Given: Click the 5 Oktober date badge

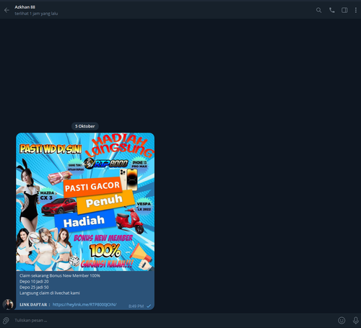Looking at the screenshot, I should click(x=85, y=126).
